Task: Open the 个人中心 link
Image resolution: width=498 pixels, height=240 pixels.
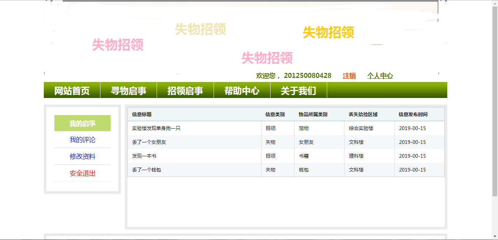Action: pos(380,76)
